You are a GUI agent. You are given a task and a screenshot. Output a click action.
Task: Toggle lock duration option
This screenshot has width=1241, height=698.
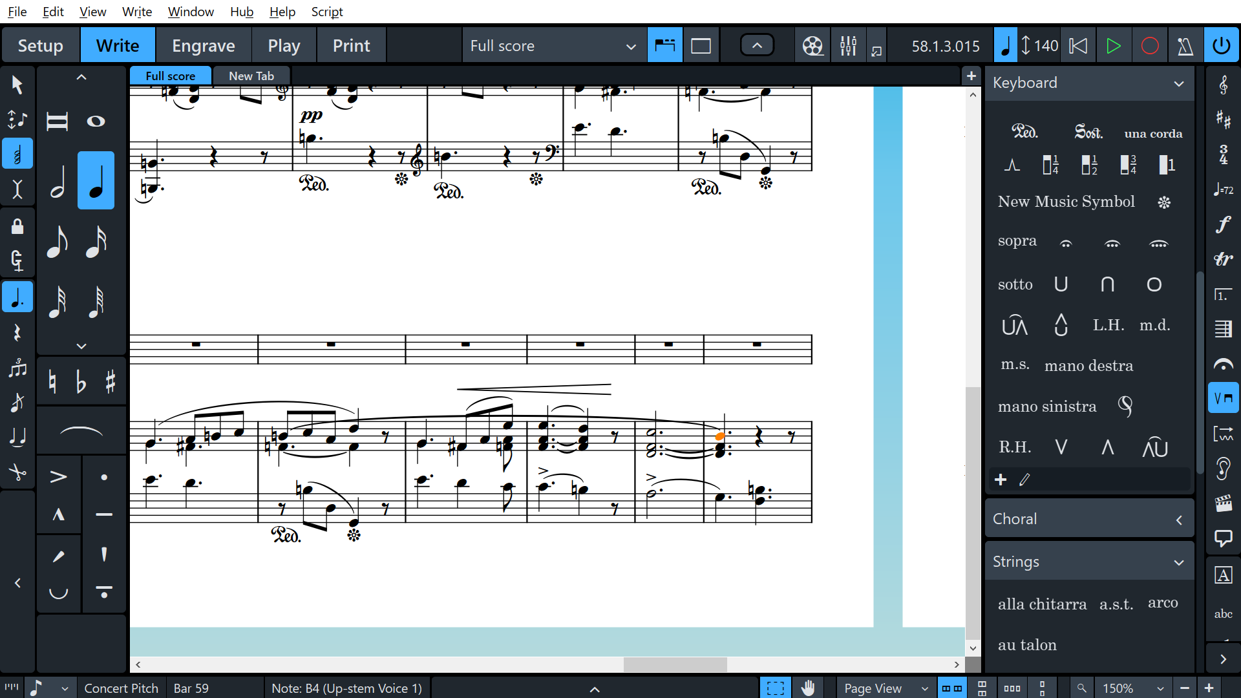pos(17,226)
